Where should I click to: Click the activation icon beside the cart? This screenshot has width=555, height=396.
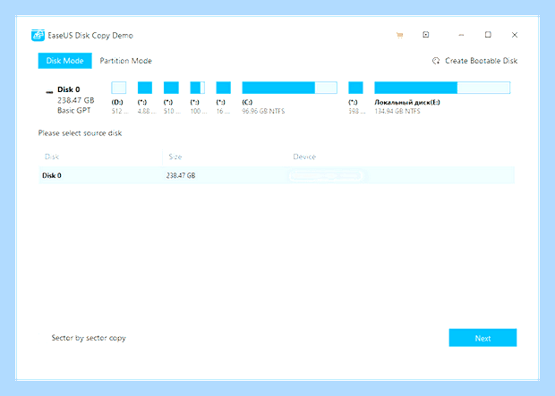(426, 35)
